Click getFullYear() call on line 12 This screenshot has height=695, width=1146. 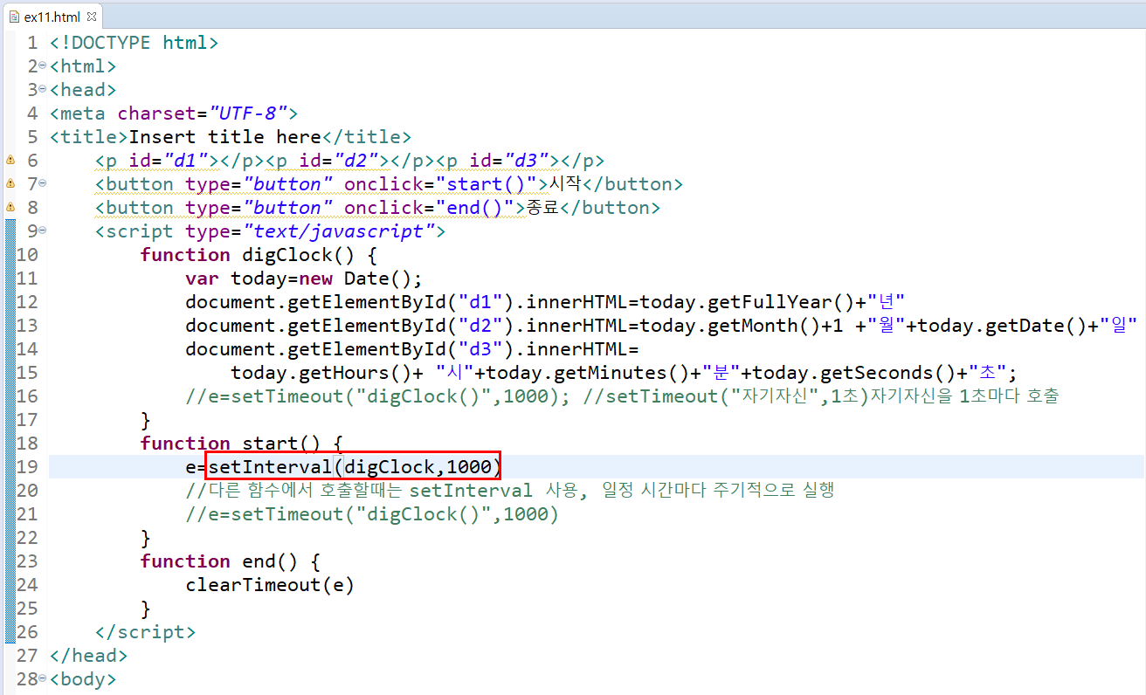[x=781, y=302]
